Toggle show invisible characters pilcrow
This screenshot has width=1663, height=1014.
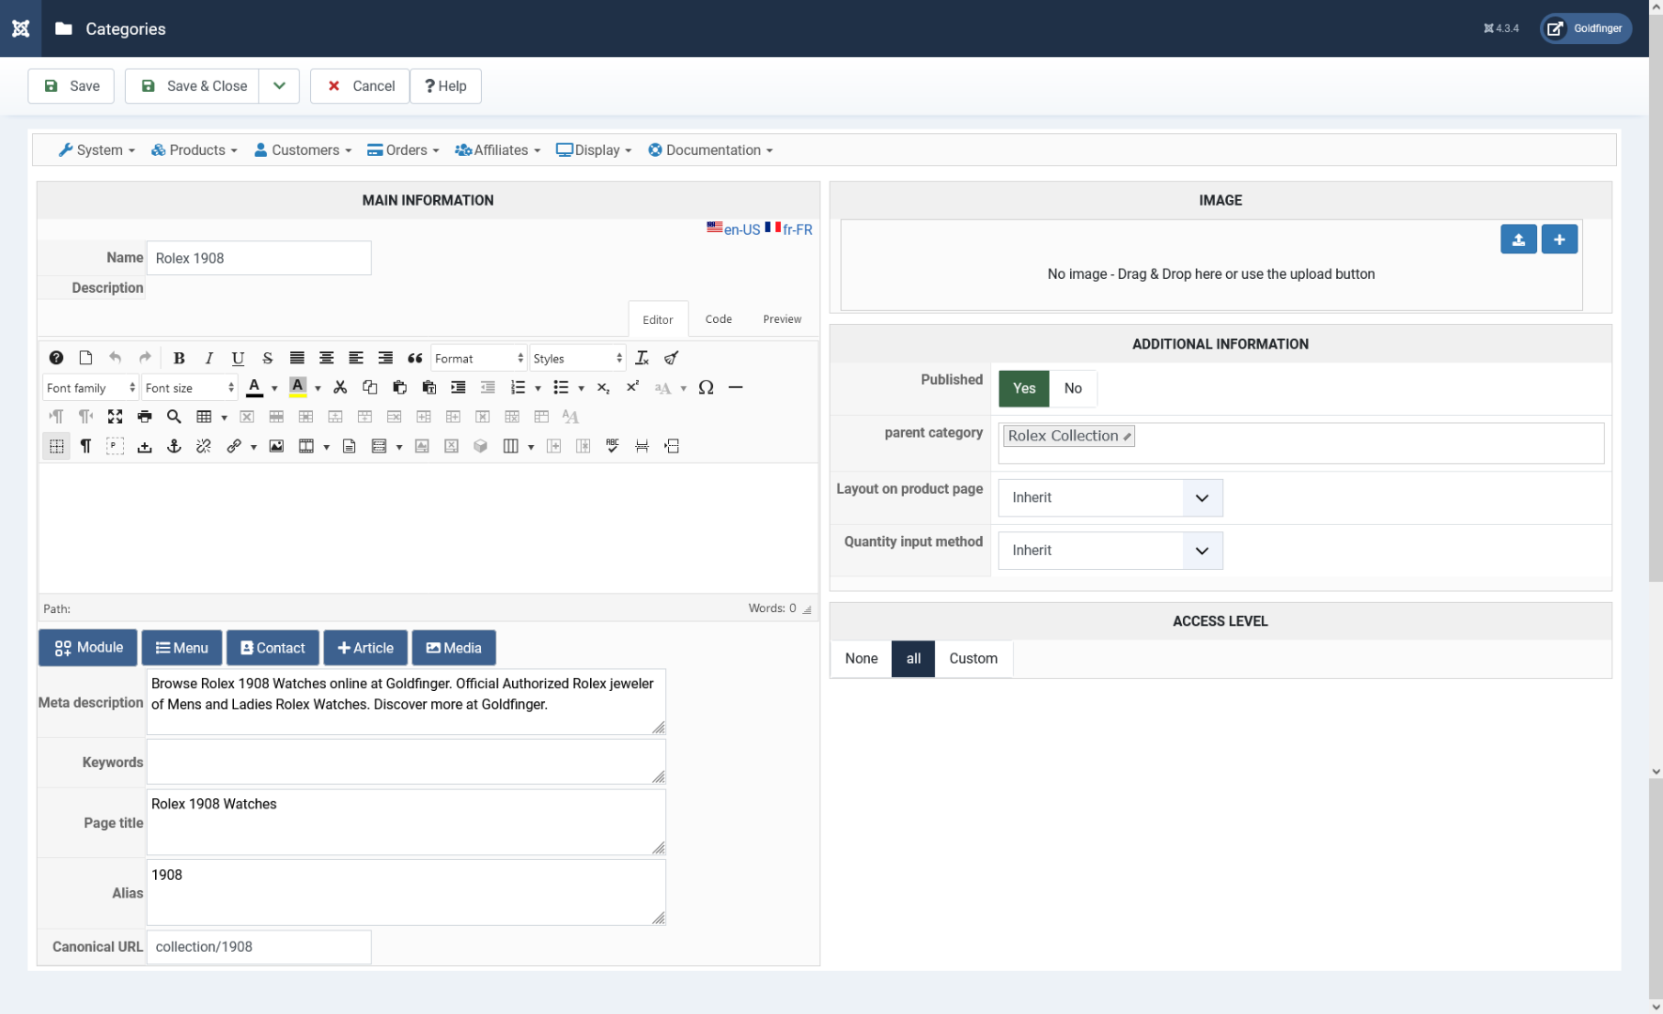[x=85, y=447]
